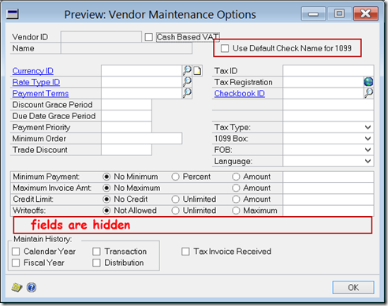The height and width of the screenshot is (306, 388).
Task: Close the Vendor Maintenance Options window
Action: click(366, 13)
